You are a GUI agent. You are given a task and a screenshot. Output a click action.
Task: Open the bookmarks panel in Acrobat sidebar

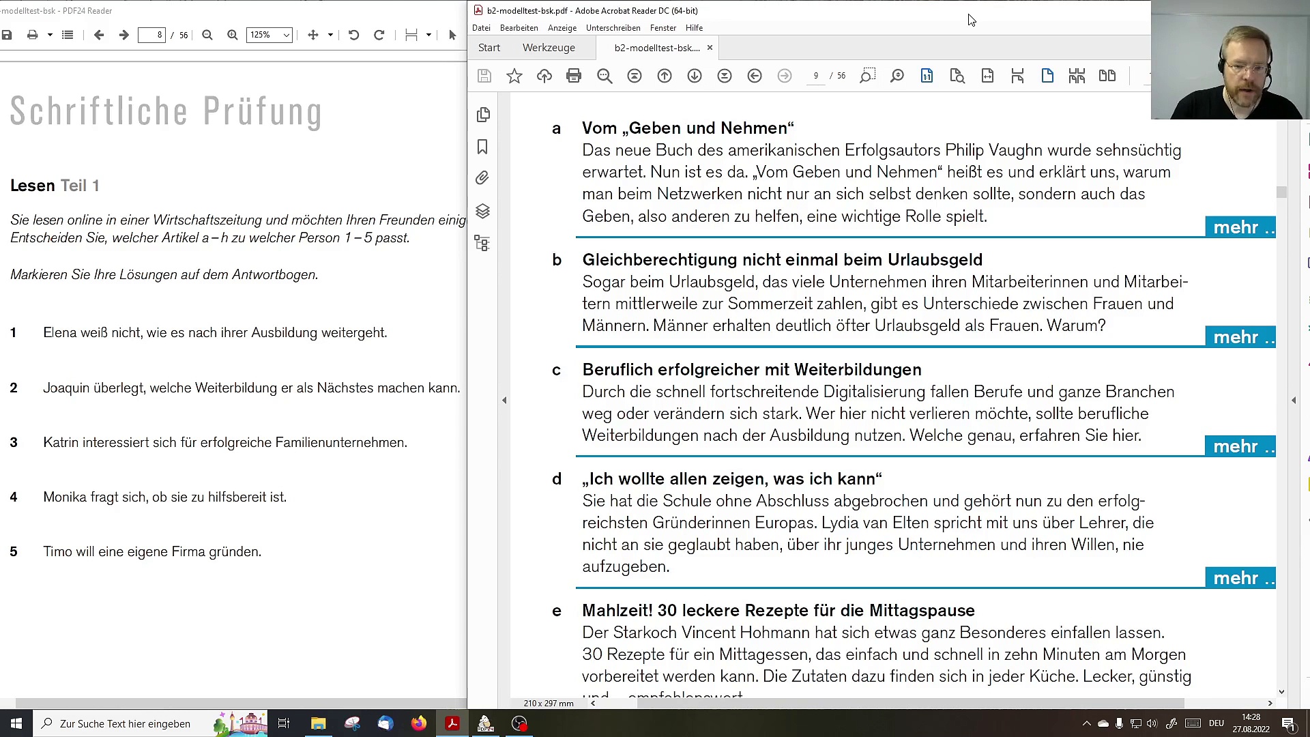(x=482, y=147)
